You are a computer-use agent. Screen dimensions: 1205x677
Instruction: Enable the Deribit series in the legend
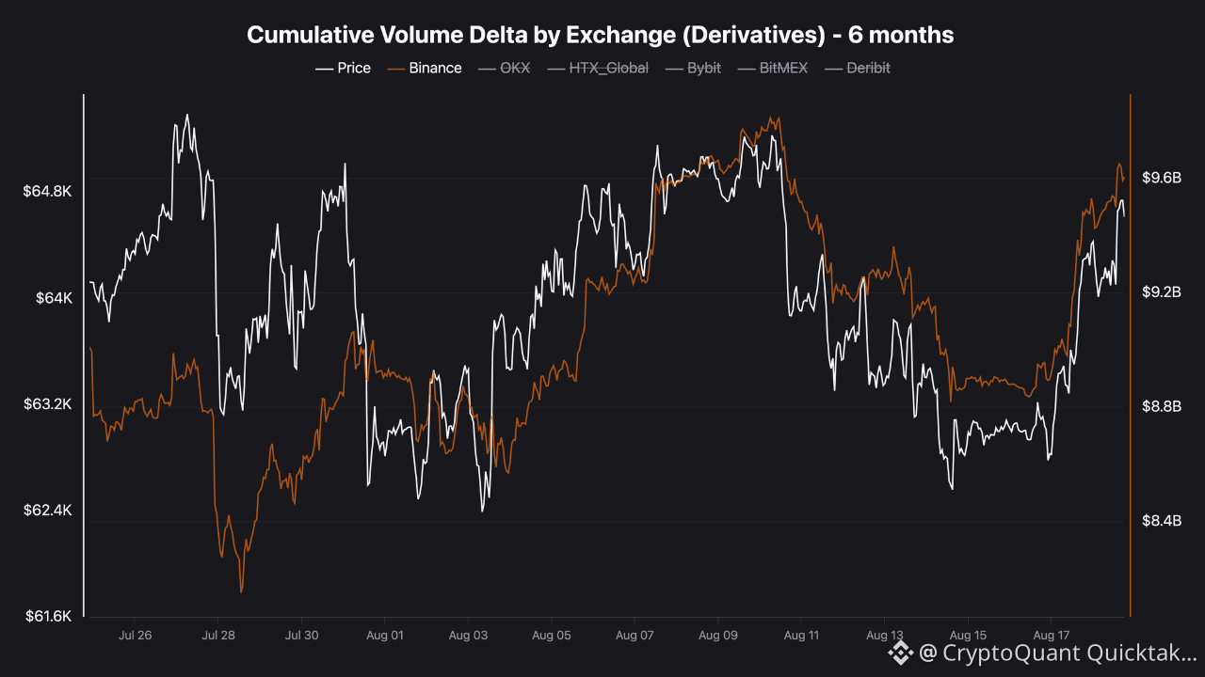tap(857, 68)
